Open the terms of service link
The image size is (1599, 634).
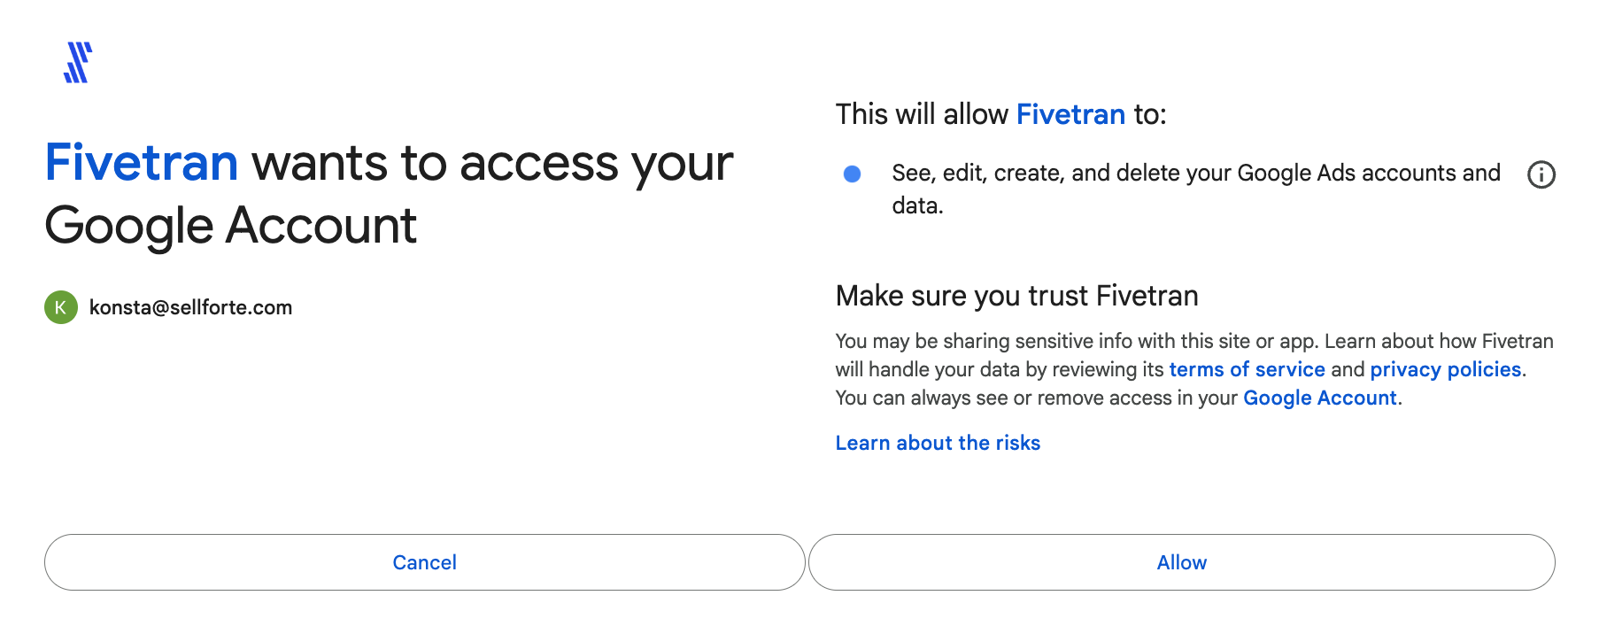[x=1247, y=369]
